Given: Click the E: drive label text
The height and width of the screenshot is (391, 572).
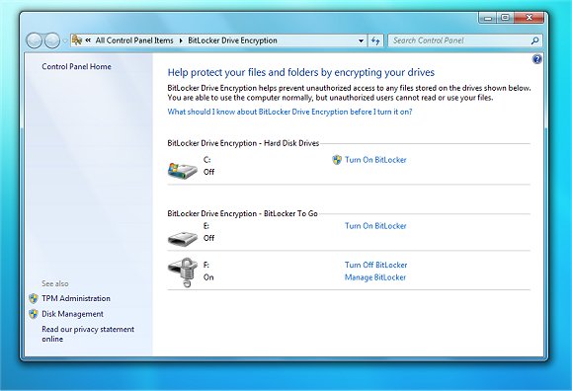Looking at the screenshot, I should pos(206,226).
